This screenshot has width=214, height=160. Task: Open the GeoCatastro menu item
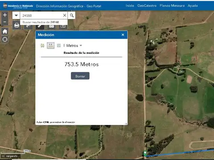point(147,6)
